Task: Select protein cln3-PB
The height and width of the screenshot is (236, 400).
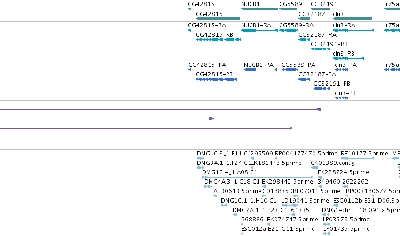Action: [x=345, y=93]
